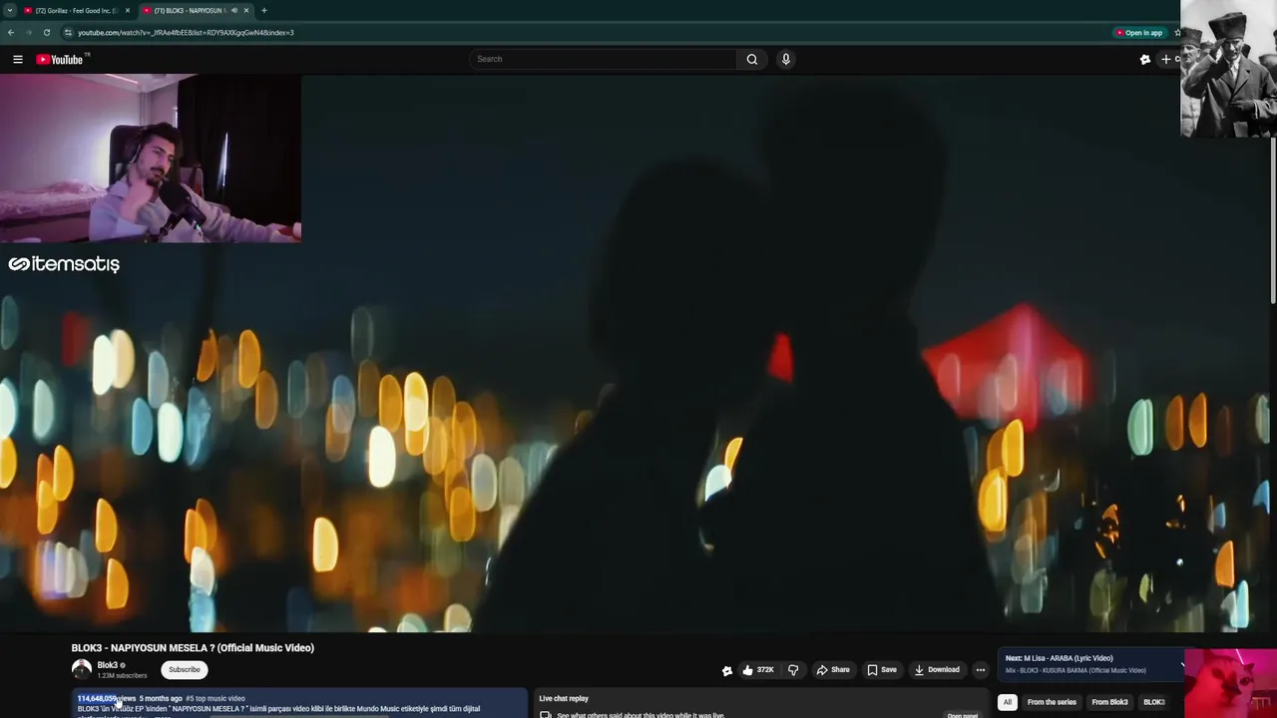Viewport: 1277px width, 718px height.
Task: Open the Blok3 channel avatar
Action: pyautogui.click(x=82, y=669)
